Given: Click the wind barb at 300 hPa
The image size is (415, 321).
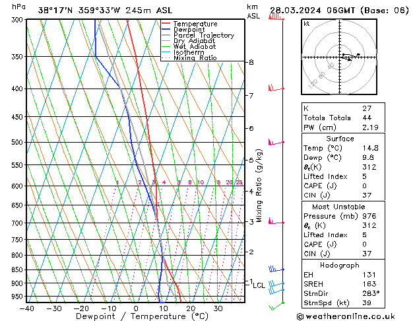Looking at the screenshot, I should pyautogui.click(x=276, y=17).
